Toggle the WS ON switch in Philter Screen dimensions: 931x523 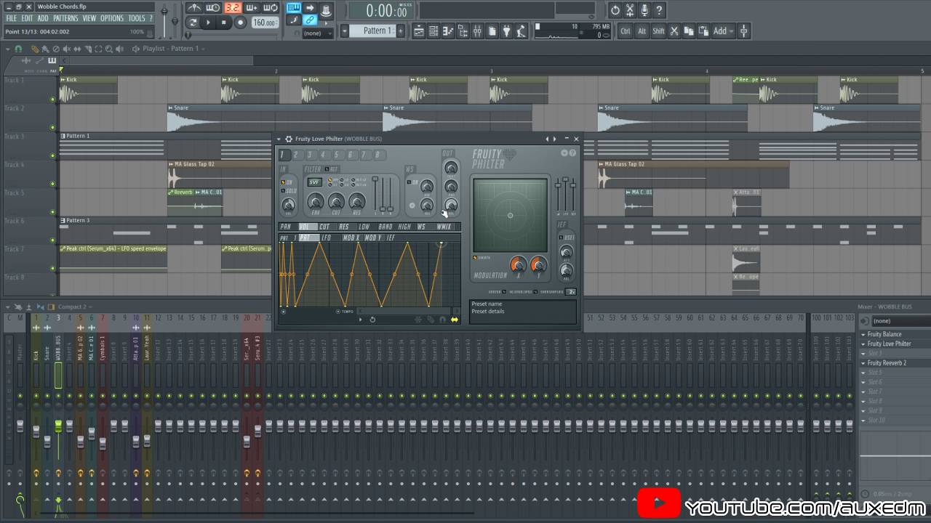[409, 182]
